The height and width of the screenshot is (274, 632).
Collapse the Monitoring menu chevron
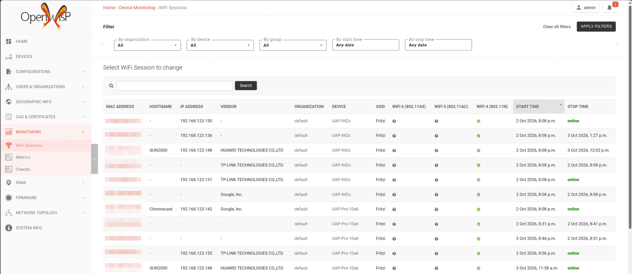tap(83, 132)
